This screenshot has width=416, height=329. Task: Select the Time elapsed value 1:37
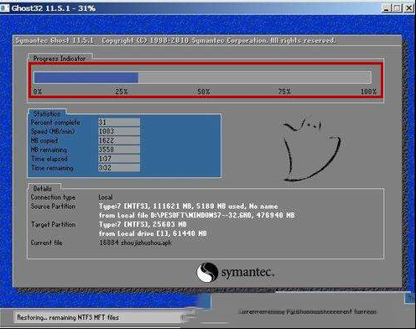point(119,159)
